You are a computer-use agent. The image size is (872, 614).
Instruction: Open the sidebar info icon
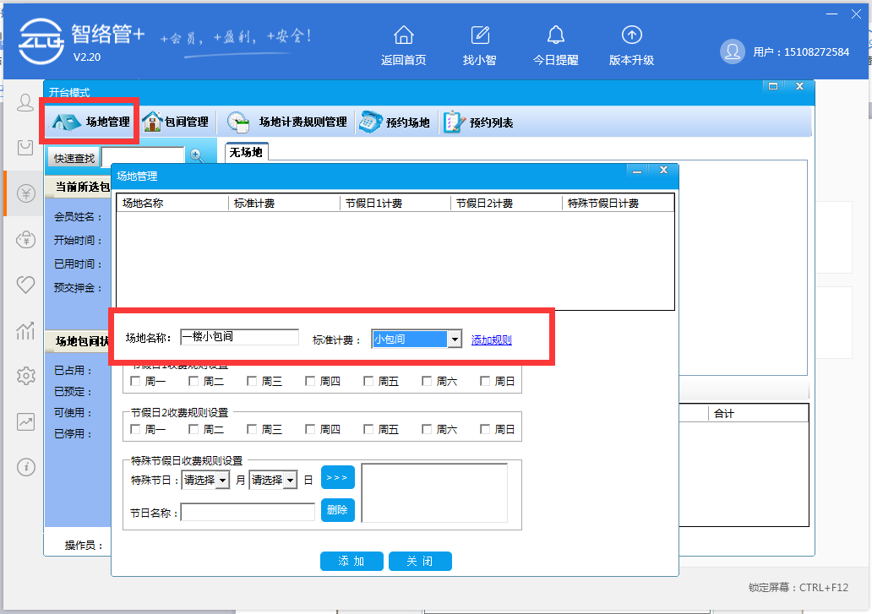pos(25,466)
